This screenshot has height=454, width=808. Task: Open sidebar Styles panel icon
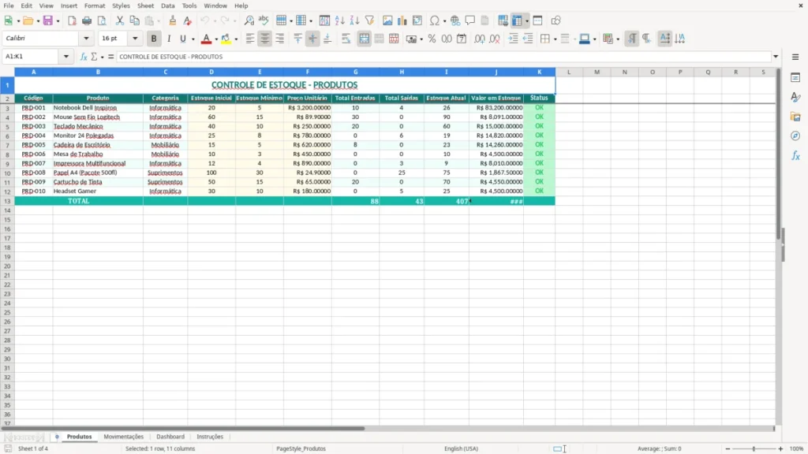[x=795, y=97]
